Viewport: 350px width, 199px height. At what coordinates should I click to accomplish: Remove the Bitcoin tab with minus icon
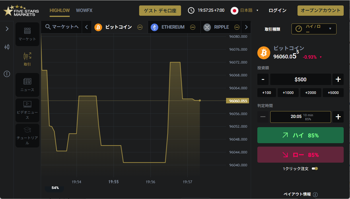140,27
